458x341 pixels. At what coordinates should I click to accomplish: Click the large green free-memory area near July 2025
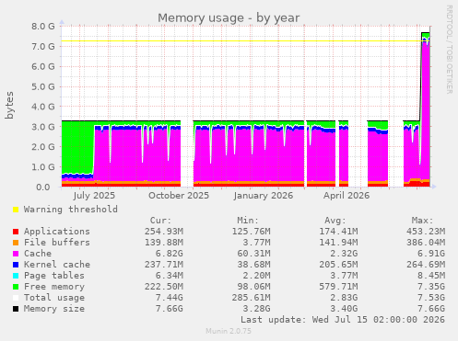77,147
